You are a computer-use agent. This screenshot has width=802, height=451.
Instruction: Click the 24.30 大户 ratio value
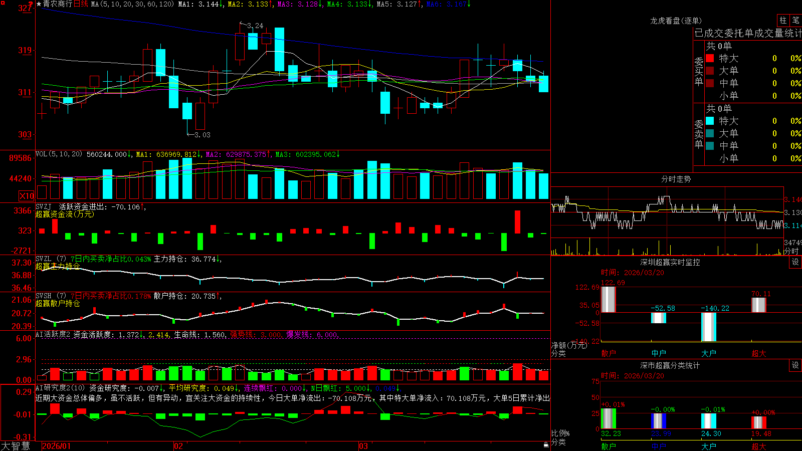coord(711,434)
